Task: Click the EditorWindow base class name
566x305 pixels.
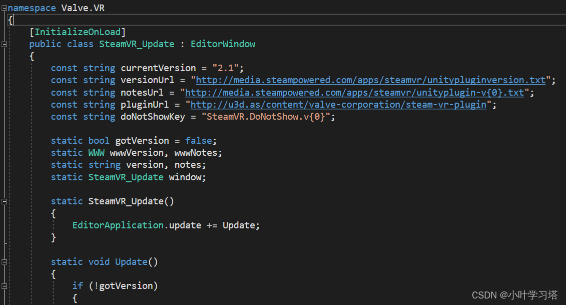Action: 223,44
